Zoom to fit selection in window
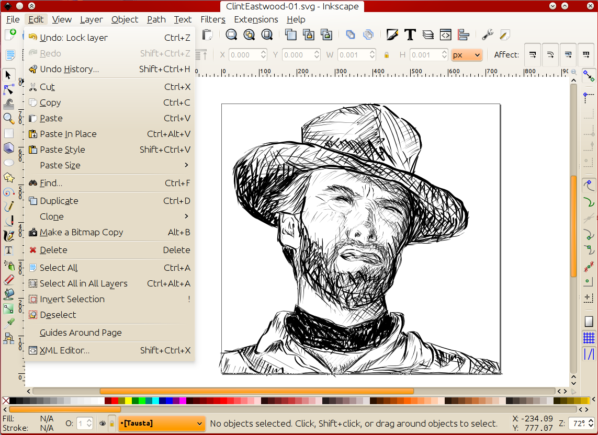This screenshot has height=435, width=598. (231, 35)
